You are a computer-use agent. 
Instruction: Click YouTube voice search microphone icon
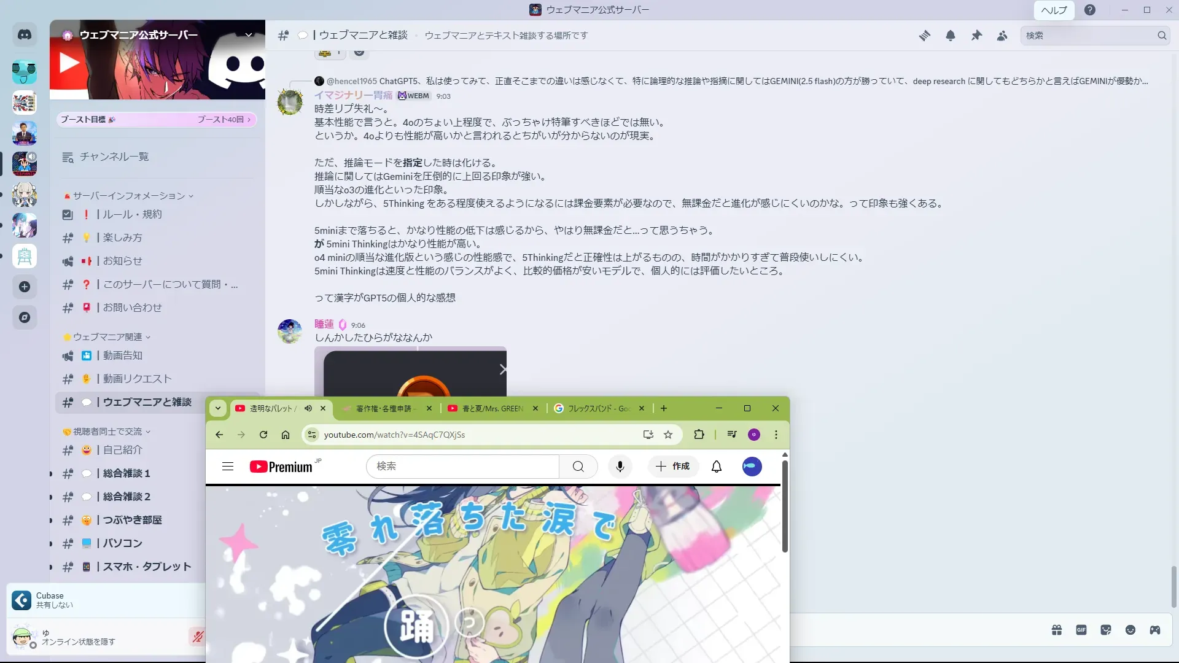point(620,467)
